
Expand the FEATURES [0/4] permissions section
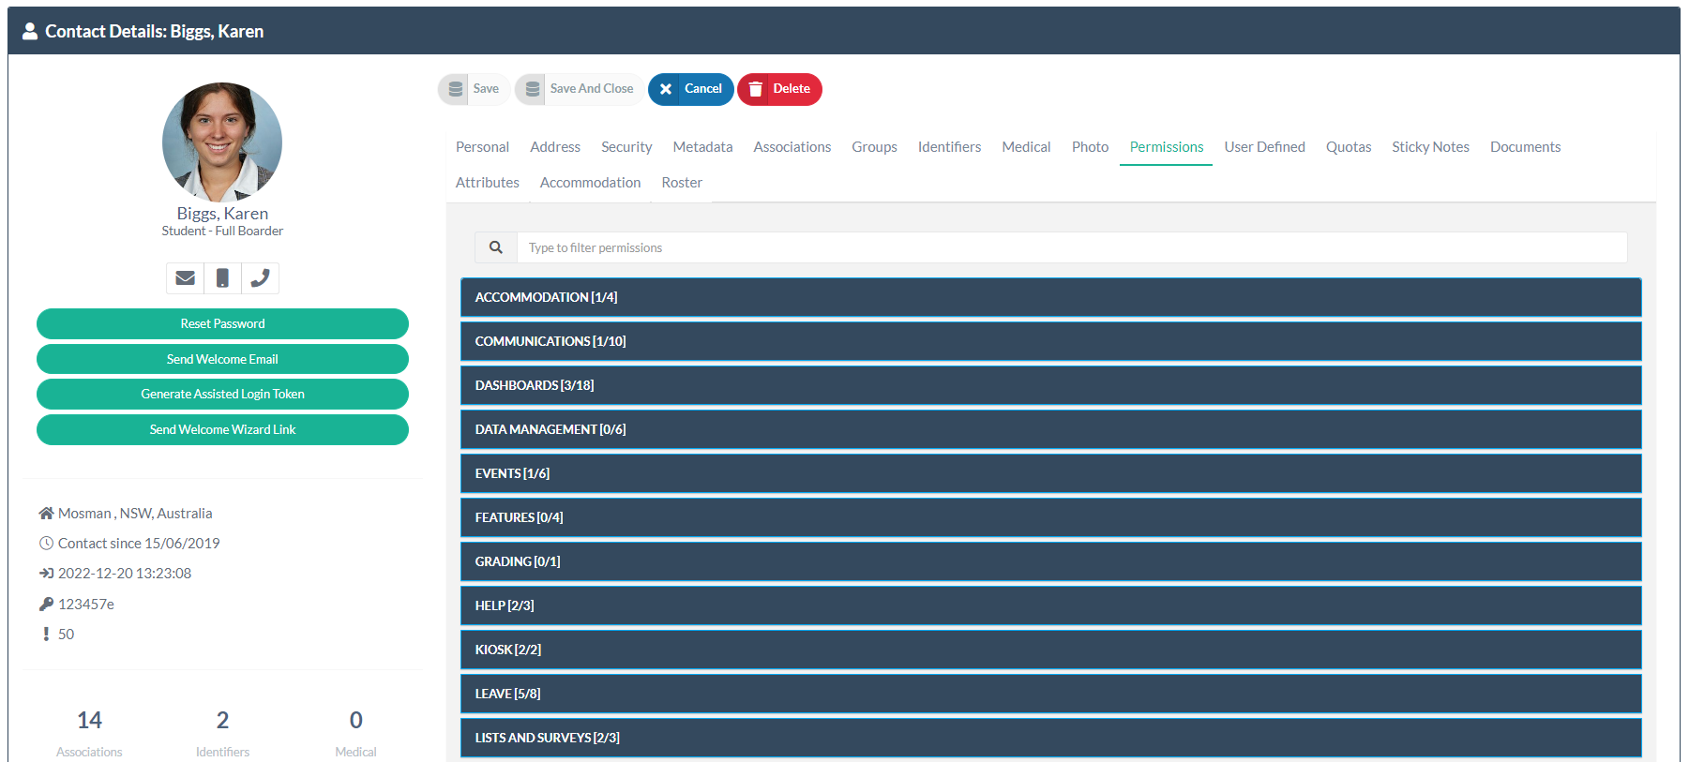pos(1051,517)
